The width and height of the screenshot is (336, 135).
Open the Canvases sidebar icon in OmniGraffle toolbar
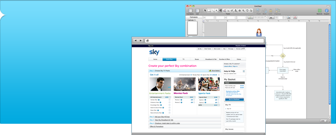[x=190, y=11]
